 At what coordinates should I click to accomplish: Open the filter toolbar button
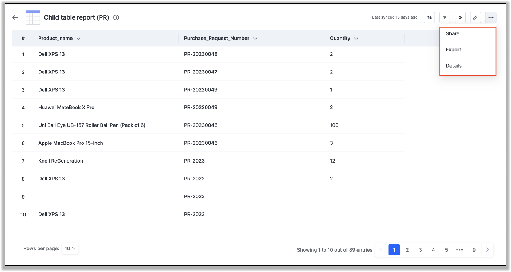click(445, 17)
